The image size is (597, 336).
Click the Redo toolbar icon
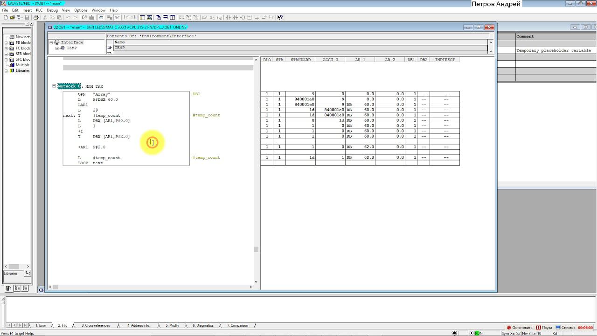76,17
